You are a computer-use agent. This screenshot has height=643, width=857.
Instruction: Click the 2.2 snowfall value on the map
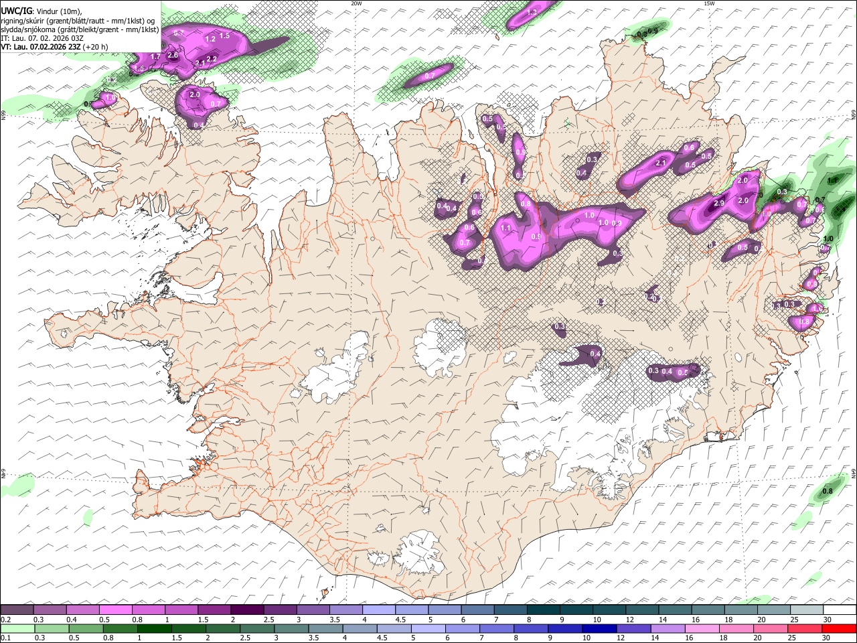pos(212,59)
